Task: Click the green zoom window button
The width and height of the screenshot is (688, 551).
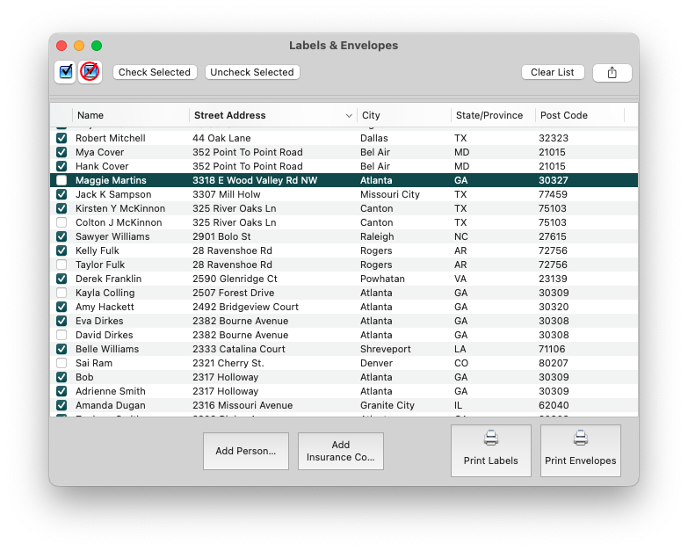Action: tap(97, 46)
